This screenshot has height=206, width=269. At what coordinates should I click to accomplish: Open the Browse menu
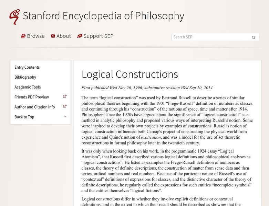(x=33, y=36)
